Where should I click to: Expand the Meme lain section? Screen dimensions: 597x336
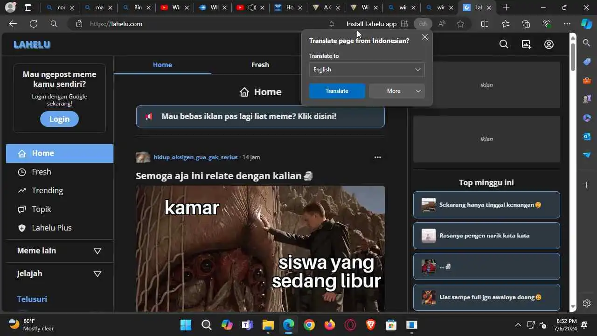click(x=60, y=251)
